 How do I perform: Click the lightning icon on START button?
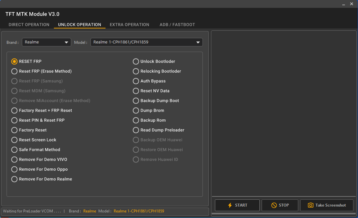(231, 205)
